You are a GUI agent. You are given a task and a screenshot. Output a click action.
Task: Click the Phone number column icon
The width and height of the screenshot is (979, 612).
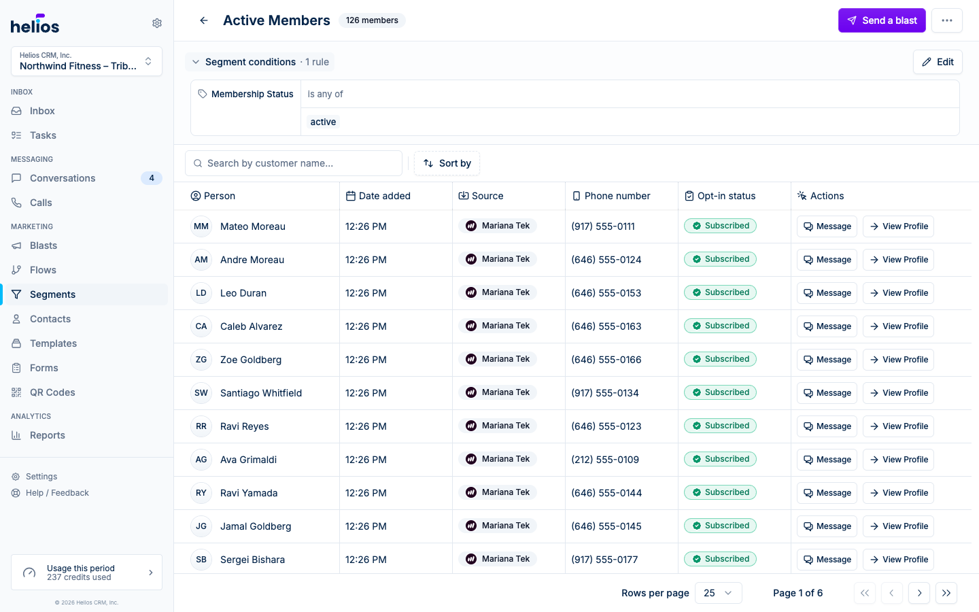point(577,196)
